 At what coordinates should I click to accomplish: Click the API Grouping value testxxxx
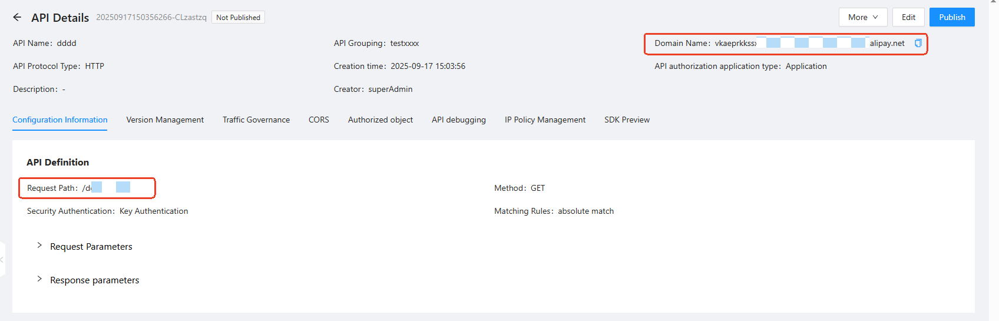tap(405, 43)
